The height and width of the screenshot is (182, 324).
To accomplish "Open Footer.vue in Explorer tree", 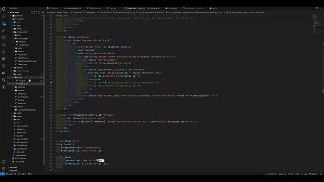I will [x=22, y=55].
